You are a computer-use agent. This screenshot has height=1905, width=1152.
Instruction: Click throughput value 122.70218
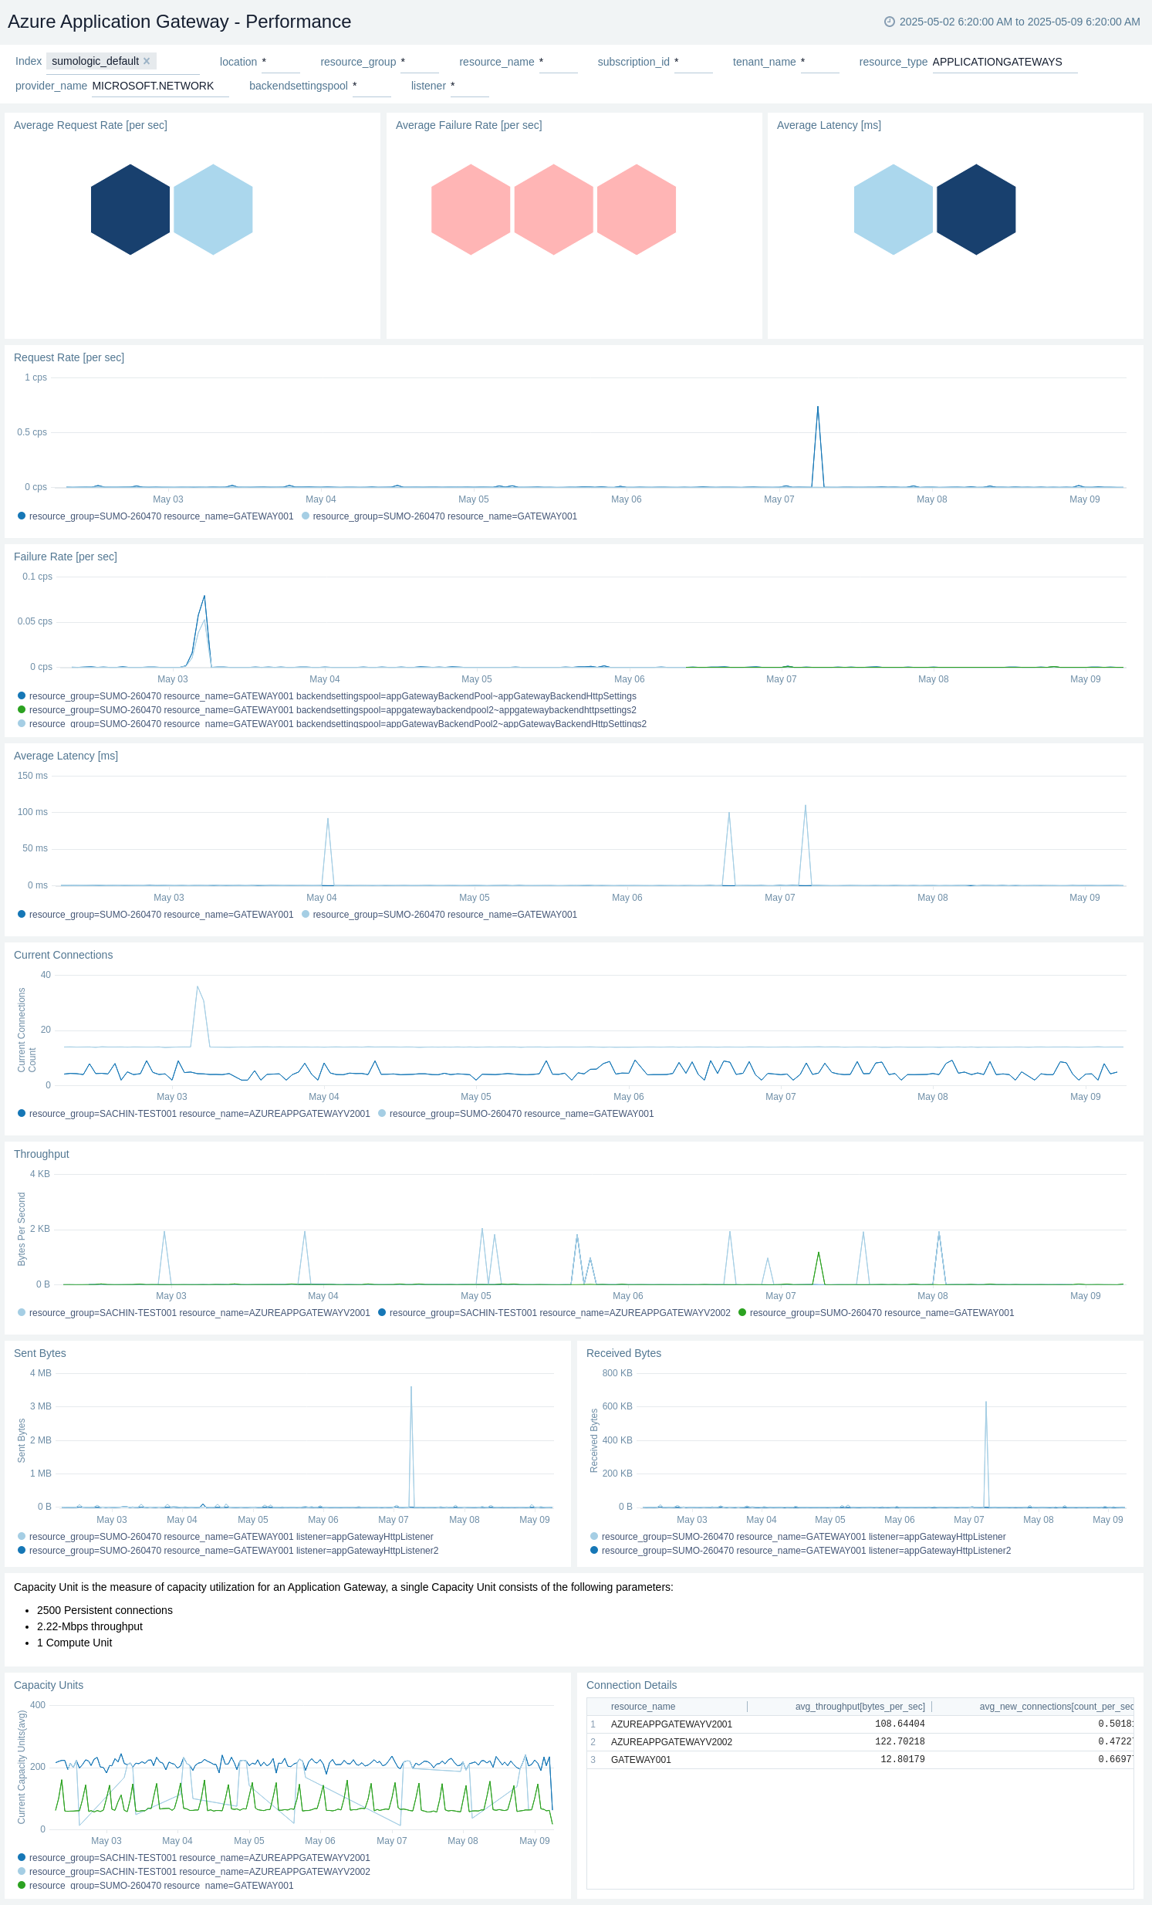900,1742
